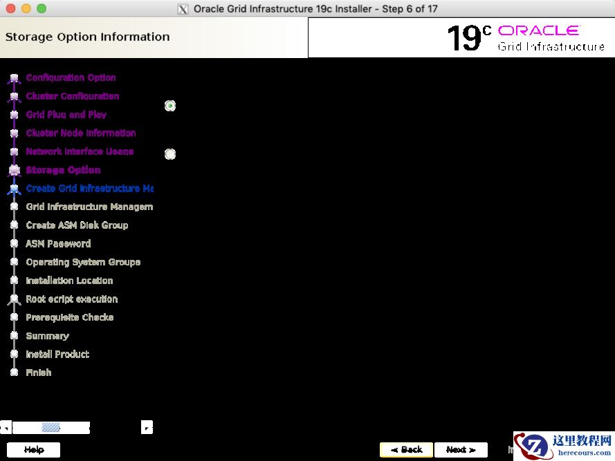Click the Create ASM Disk Group step
Viewport: 615px width, 461px height.
tap(77, 225)
